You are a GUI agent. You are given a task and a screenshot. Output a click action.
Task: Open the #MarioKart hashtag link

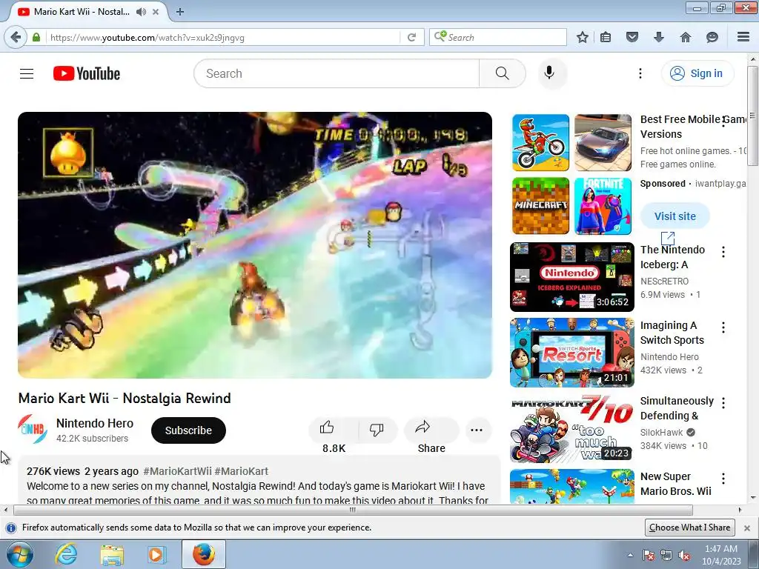(x=241, y=471)
